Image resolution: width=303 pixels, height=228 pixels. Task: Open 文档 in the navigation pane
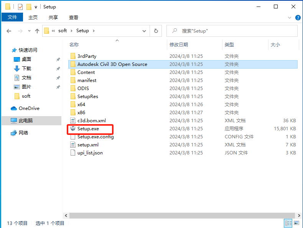(x=26, y=78)
